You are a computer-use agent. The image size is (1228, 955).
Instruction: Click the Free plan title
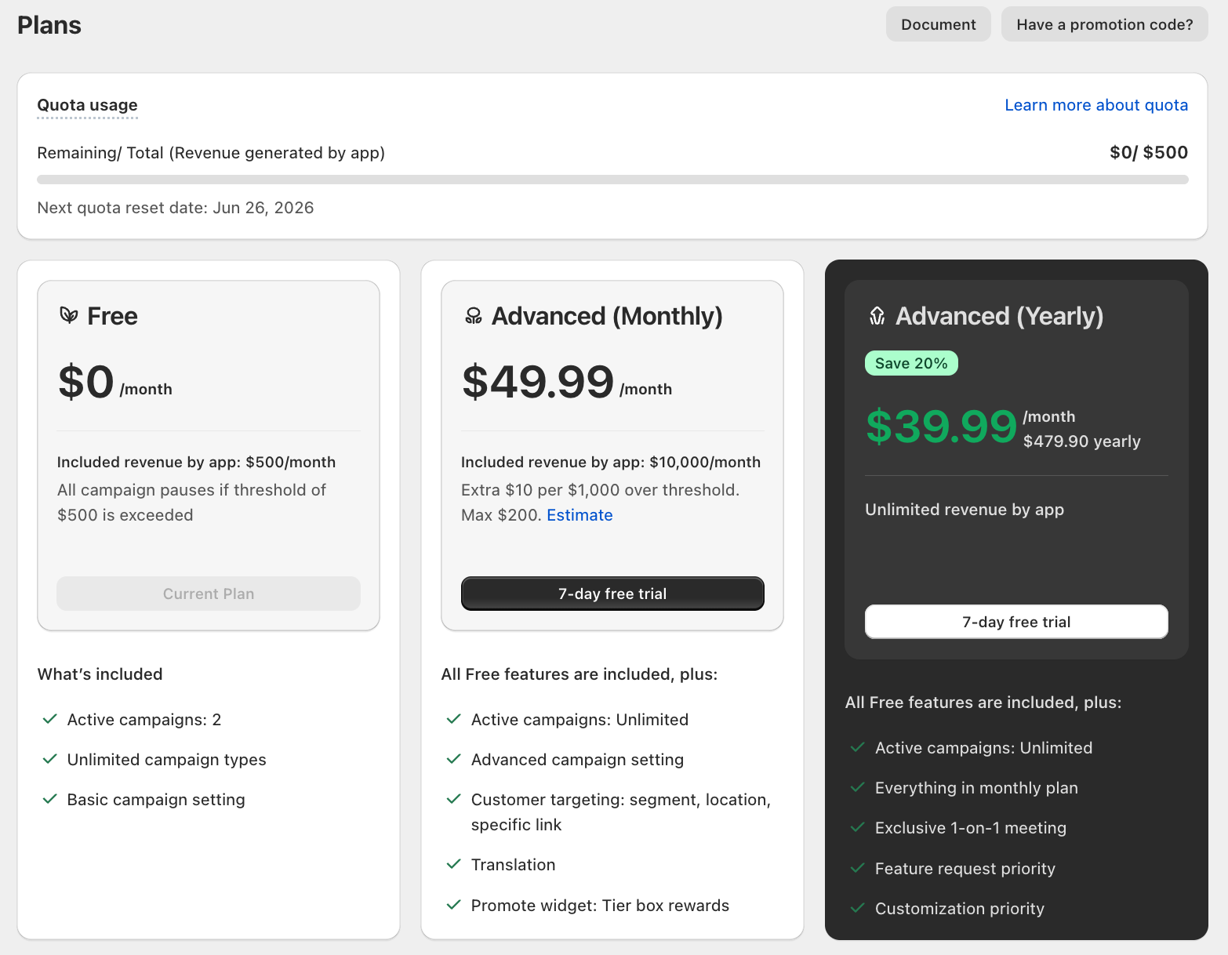[112, 316]
